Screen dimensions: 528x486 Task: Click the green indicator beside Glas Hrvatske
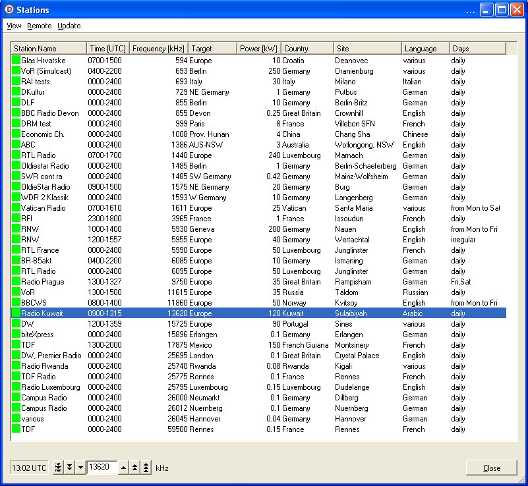(16, 61)
